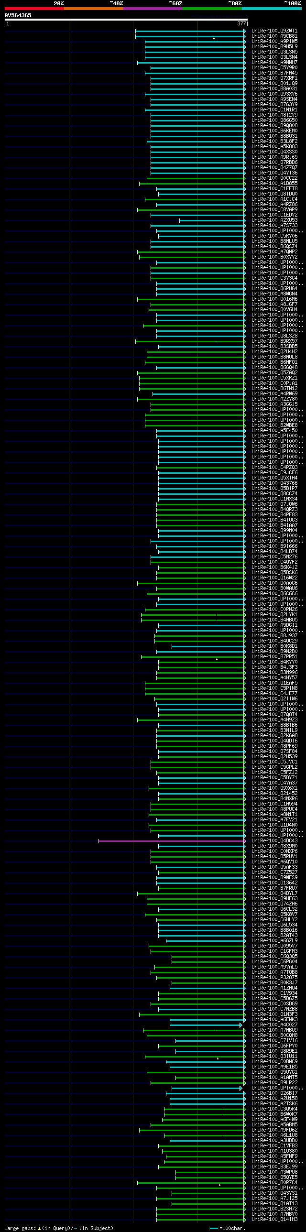Click entry UniRef100_C0PN26

click(274, 610)
